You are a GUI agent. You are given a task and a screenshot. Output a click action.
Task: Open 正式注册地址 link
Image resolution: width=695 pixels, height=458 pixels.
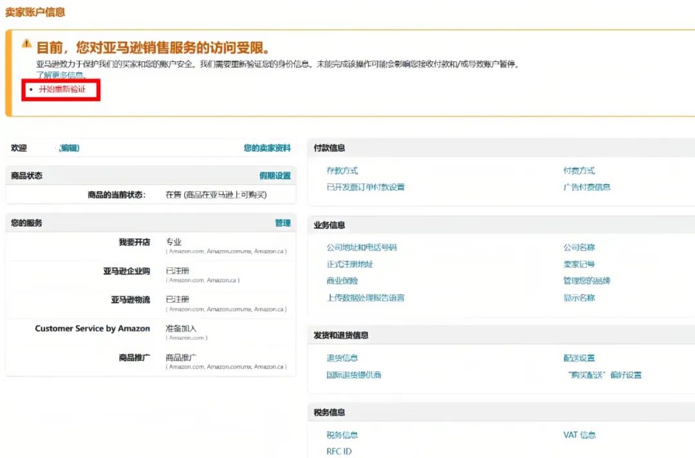pos(349,264)
